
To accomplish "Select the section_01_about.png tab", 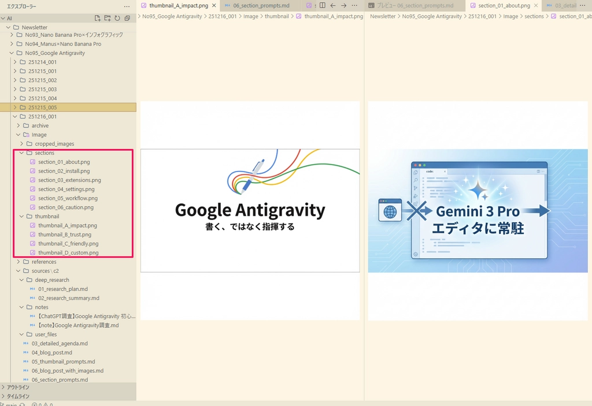I will [504, 5].
